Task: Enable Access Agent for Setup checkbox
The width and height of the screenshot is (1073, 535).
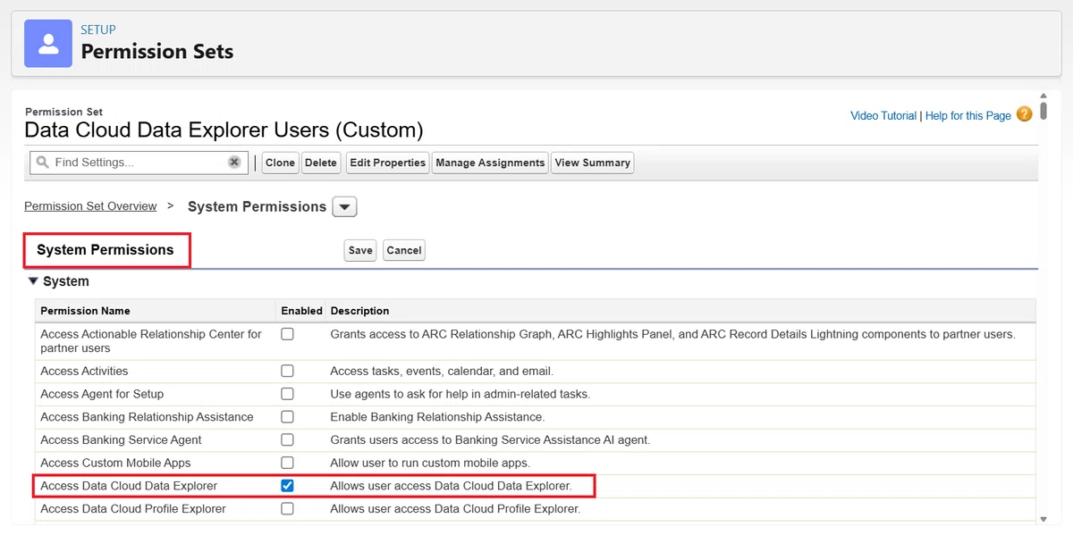Action: coord(287,394)
